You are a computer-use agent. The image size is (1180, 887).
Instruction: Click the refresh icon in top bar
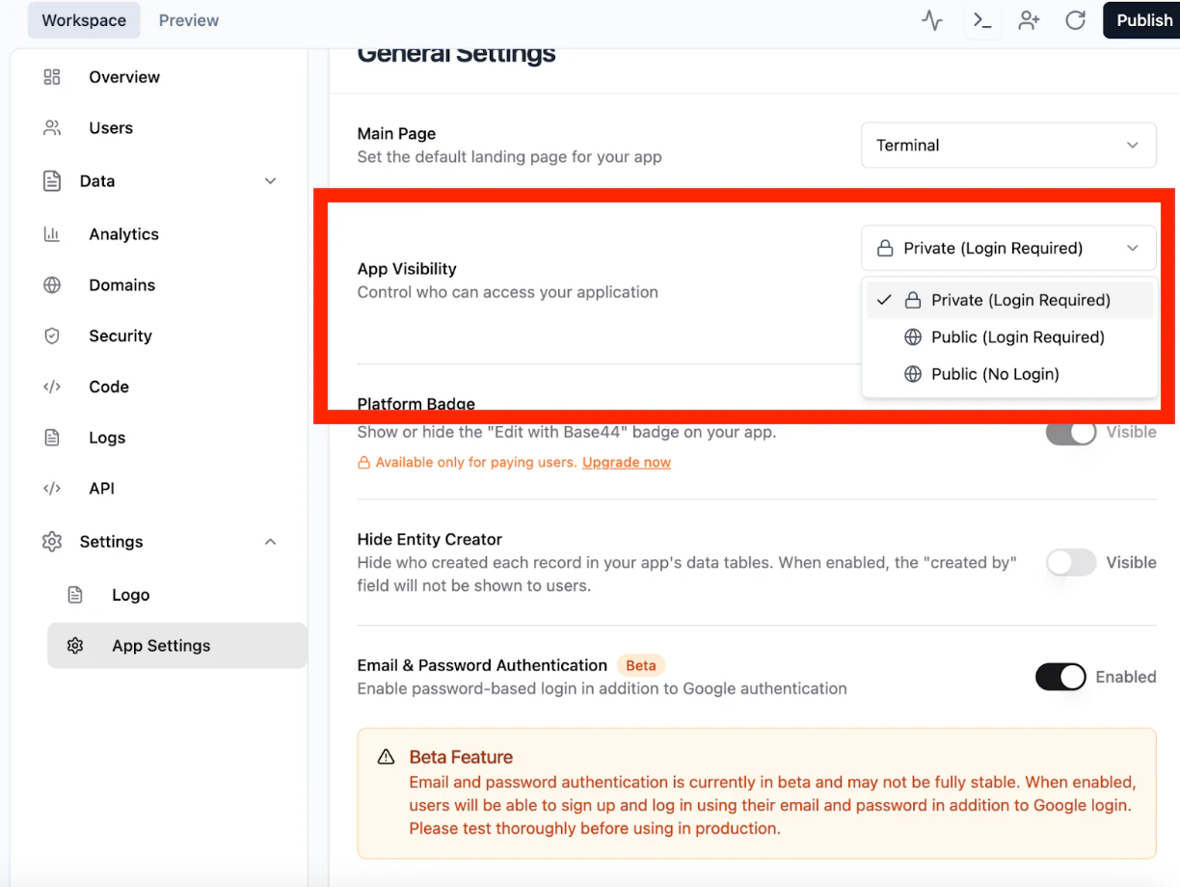click(x=1075, y=20)
